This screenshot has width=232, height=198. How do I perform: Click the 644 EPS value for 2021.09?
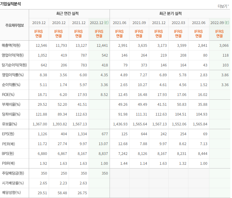(144, 134)
